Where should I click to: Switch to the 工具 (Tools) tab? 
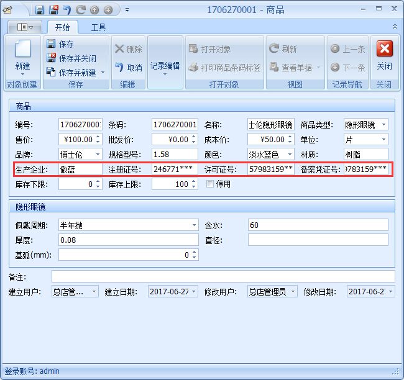click(98, 27)
